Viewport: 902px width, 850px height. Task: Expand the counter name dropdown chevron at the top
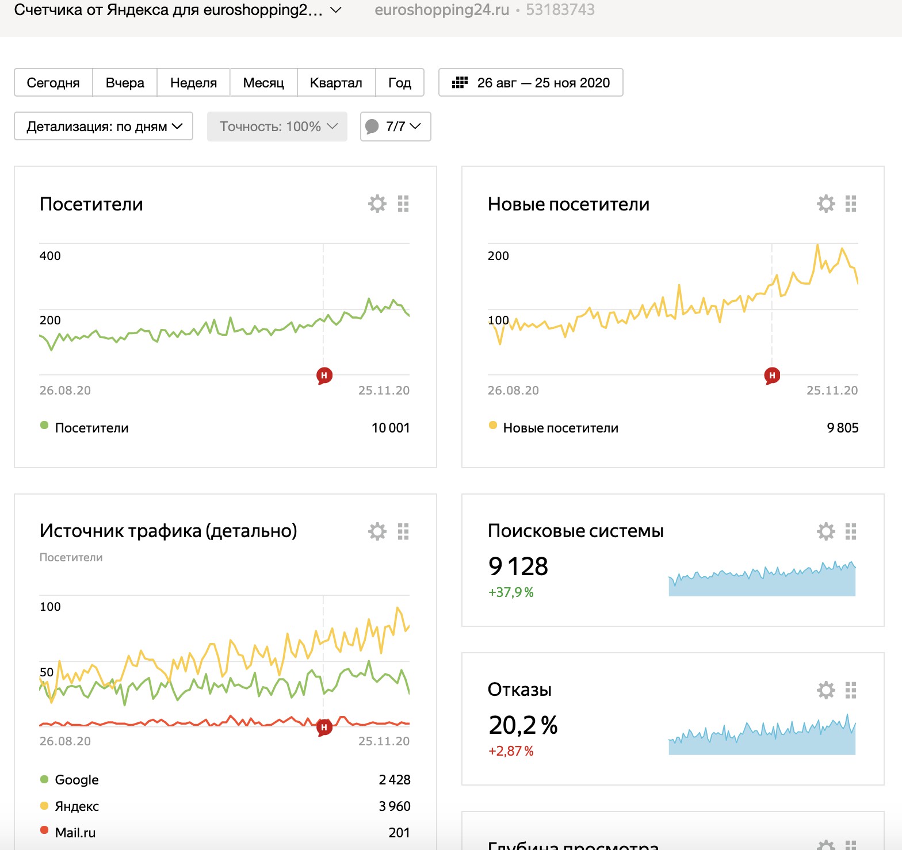click(336, 10)
